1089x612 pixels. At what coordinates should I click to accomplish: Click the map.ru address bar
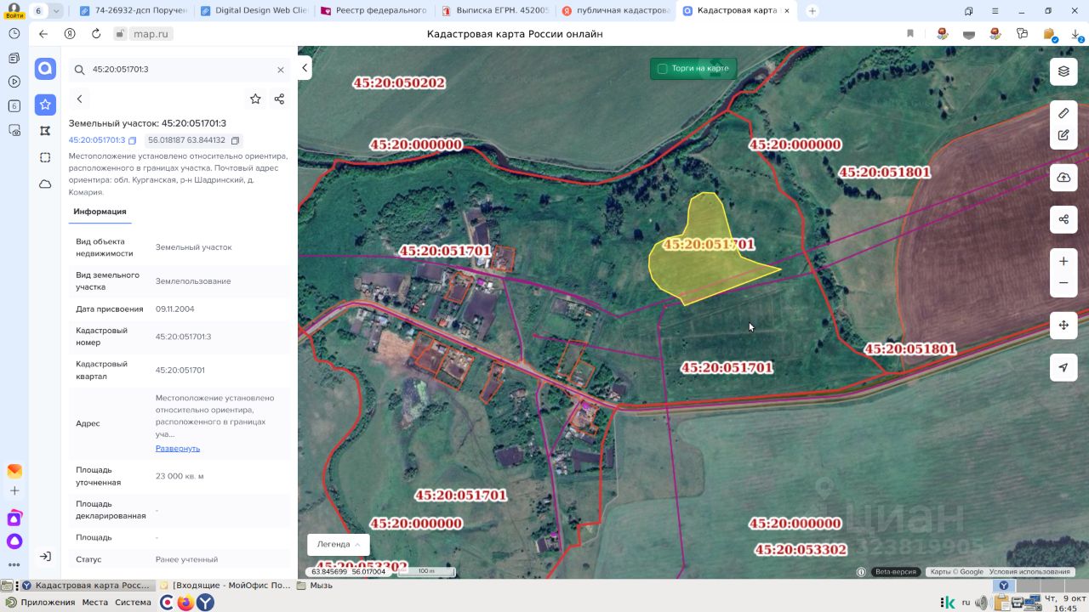coord(151,34)
